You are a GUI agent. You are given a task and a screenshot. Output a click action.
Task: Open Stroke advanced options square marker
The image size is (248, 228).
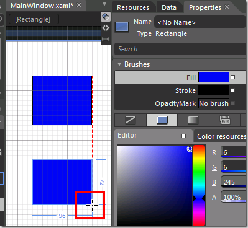tap(233, 90)
